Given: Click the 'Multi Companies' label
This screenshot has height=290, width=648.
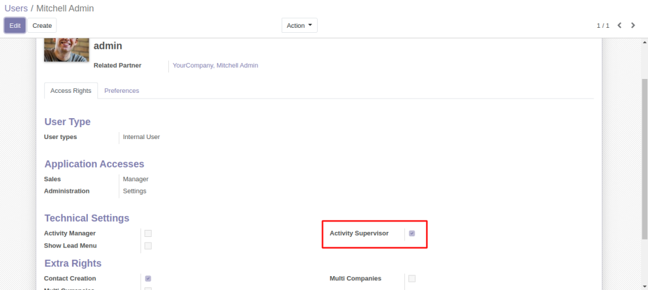Looking at the screenshot, I should point(356,279).
